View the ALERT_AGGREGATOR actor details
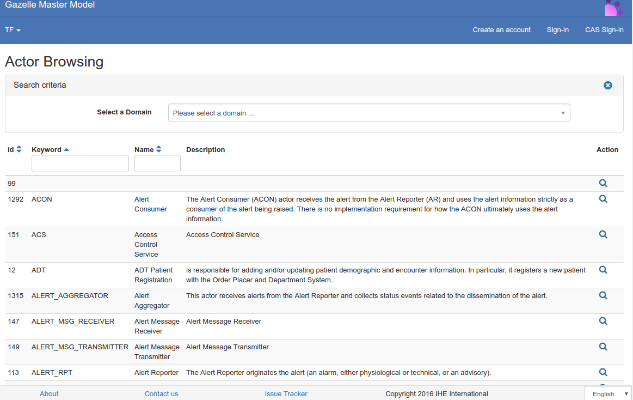This screenshot has height=400, width=633. tap(603, 295)
